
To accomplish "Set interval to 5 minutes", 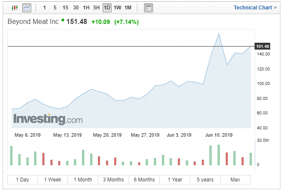I will pyautogui.click(x=55, y=8).
